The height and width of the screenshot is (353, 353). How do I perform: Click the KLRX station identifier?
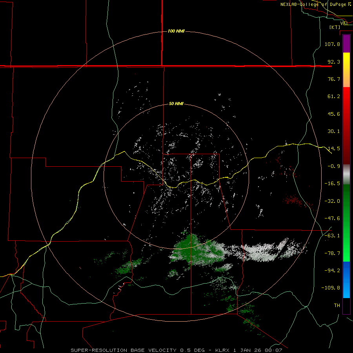(x=222, y=350)
